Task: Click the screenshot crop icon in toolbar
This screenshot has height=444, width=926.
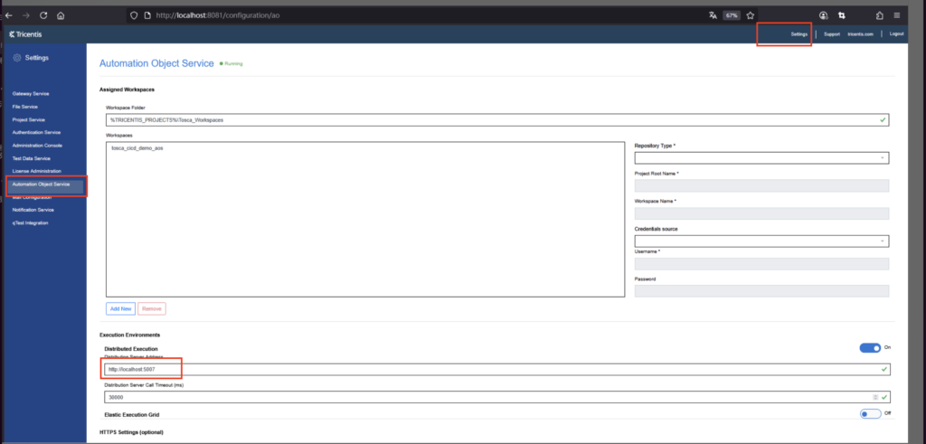Action: point(842,15)
